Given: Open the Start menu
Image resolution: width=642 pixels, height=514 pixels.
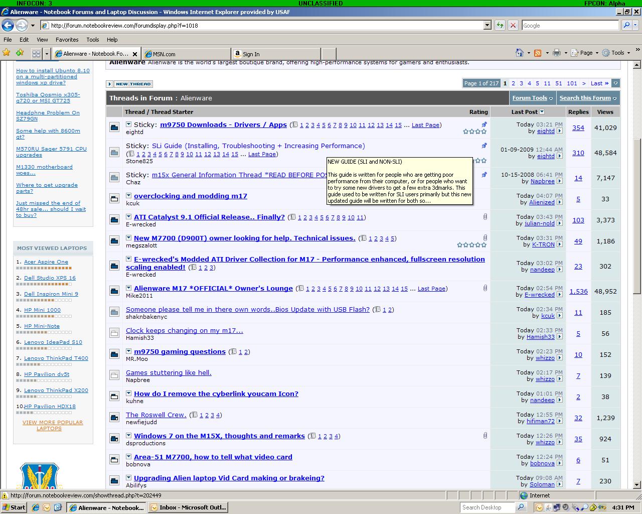Looking at the screenshot, I should pos(14,507).
